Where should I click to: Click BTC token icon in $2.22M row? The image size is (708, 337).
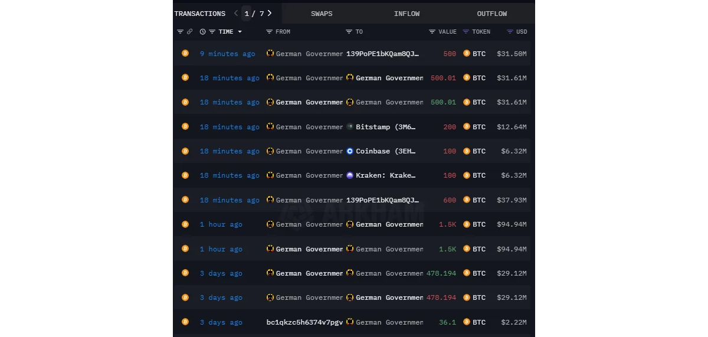point(467,322)
